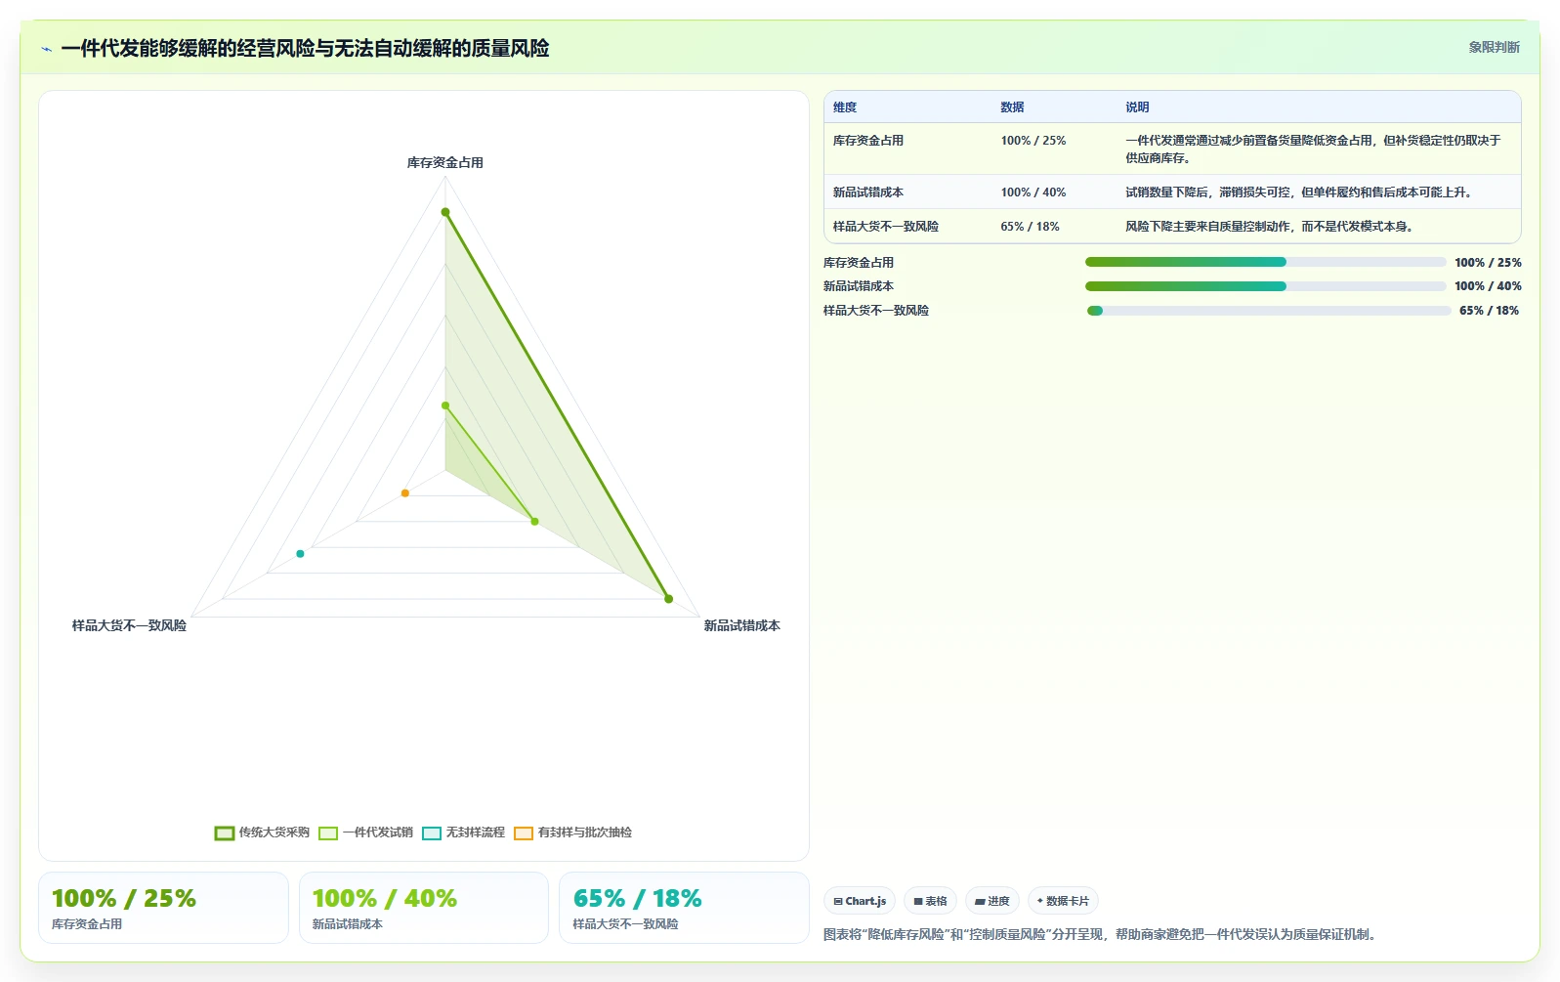Click the 库存资金占用 progress bar

(x=1265, y=262)
